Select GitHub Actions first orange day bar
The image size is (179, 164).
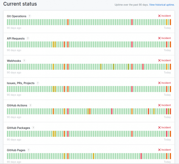click(53, 111)
